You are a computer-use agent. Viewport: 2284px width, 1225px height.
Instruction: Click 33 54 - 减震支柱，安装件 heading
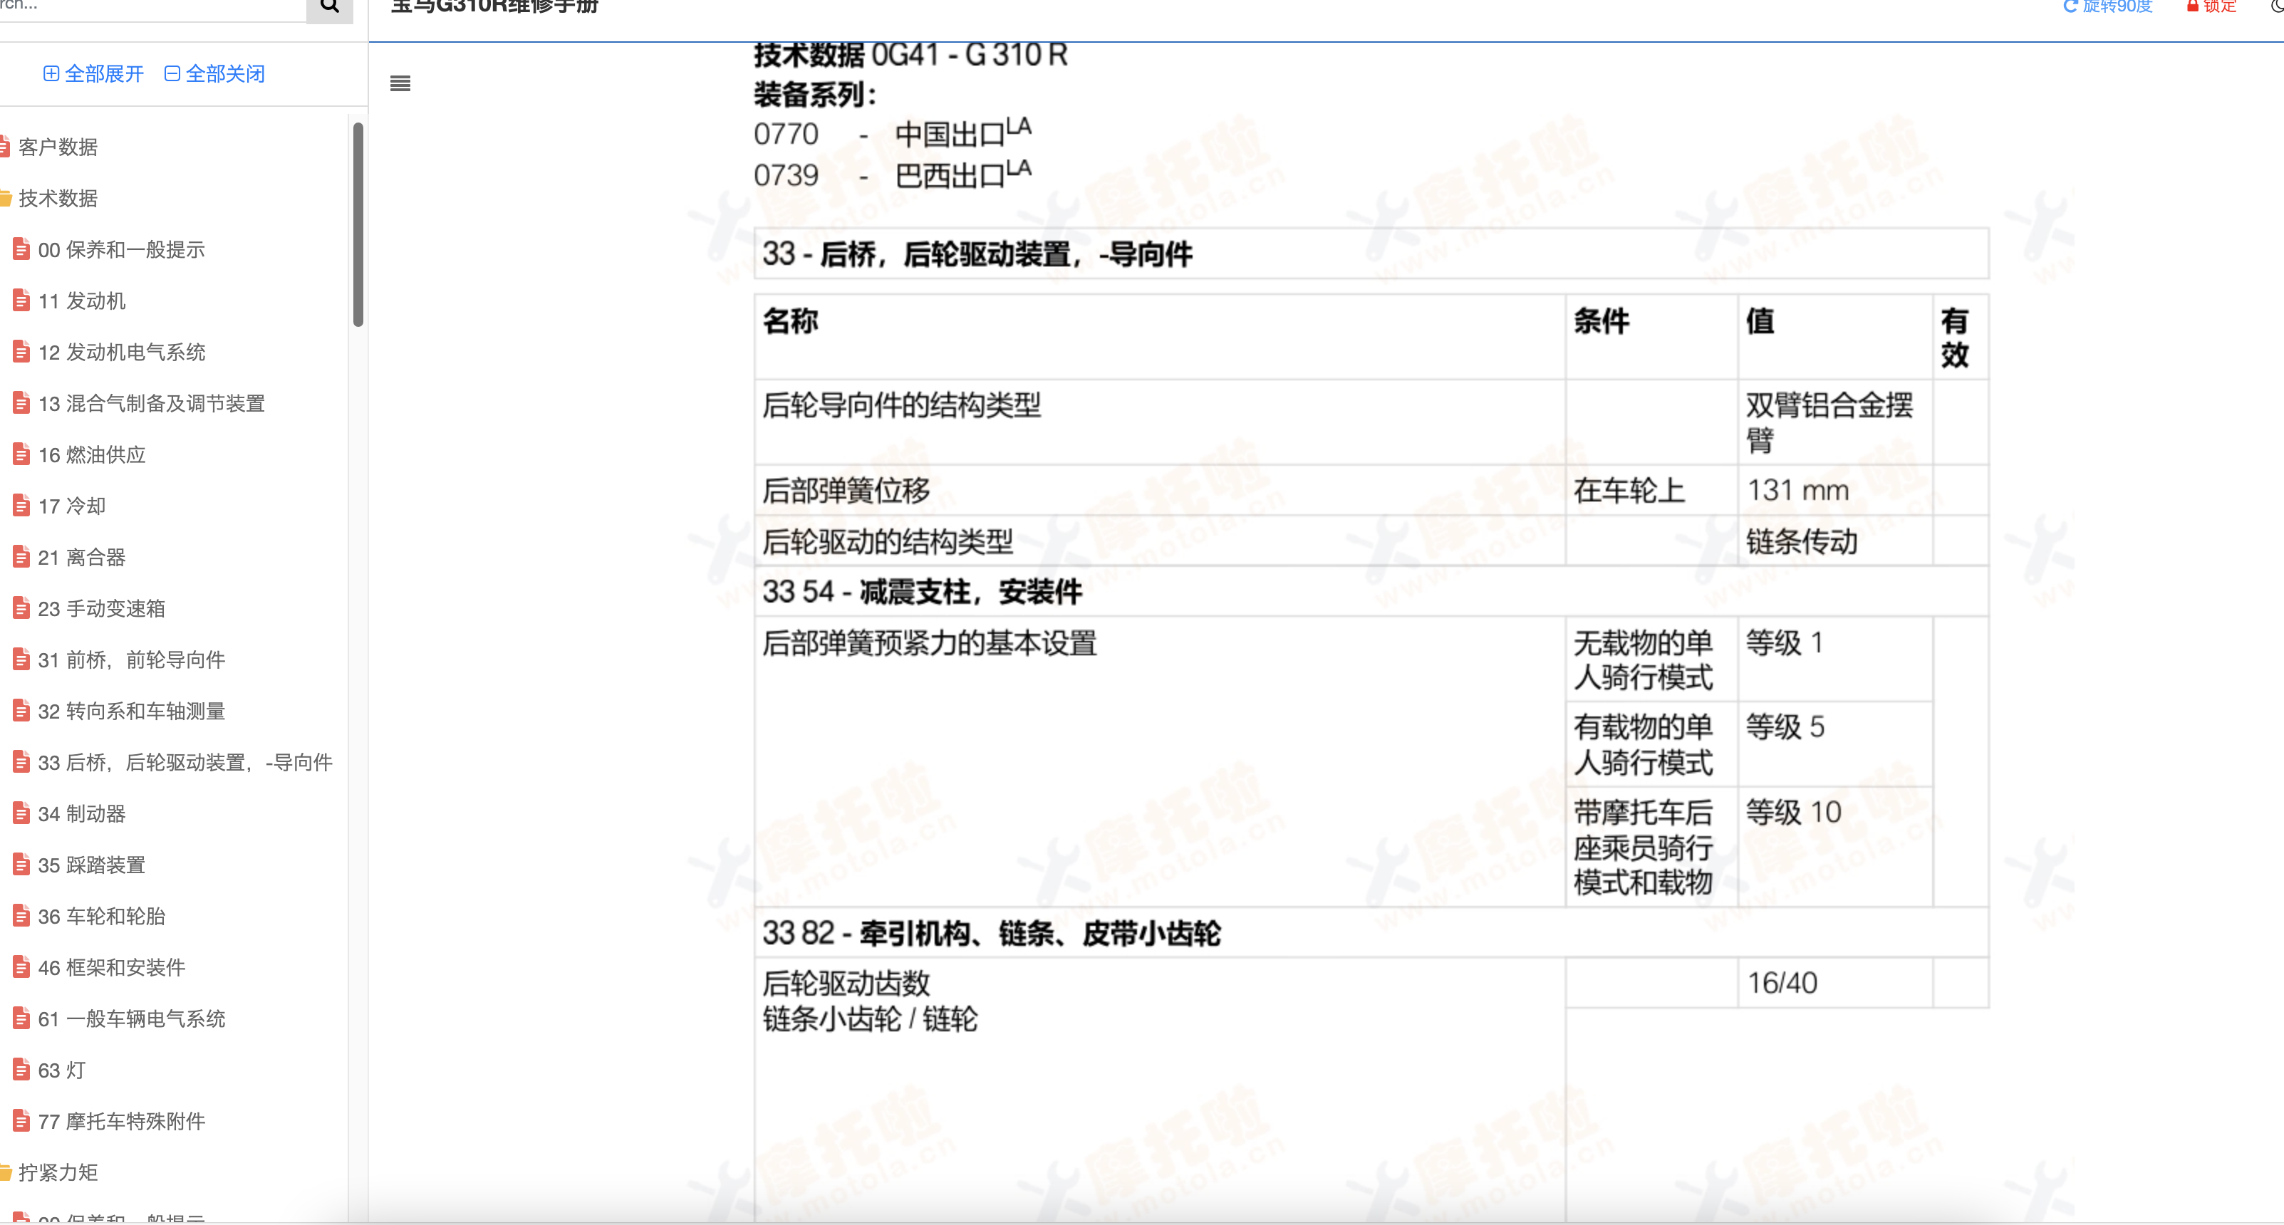[x=922, y=591]
